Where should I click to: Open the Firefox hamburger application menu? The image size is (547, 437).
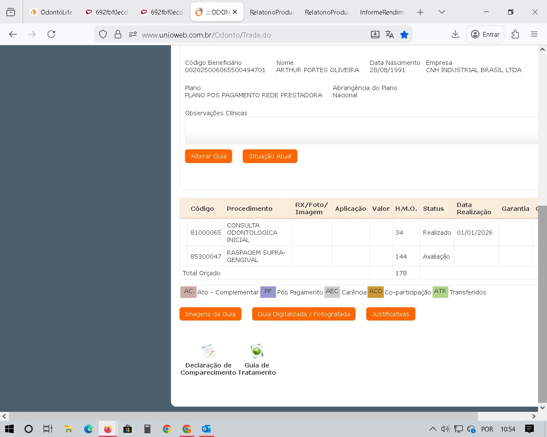coord(534,34)
